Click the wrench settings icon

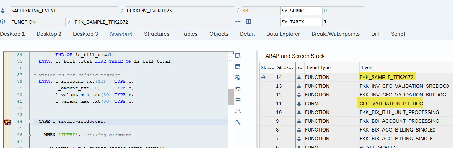coord(238,122)
